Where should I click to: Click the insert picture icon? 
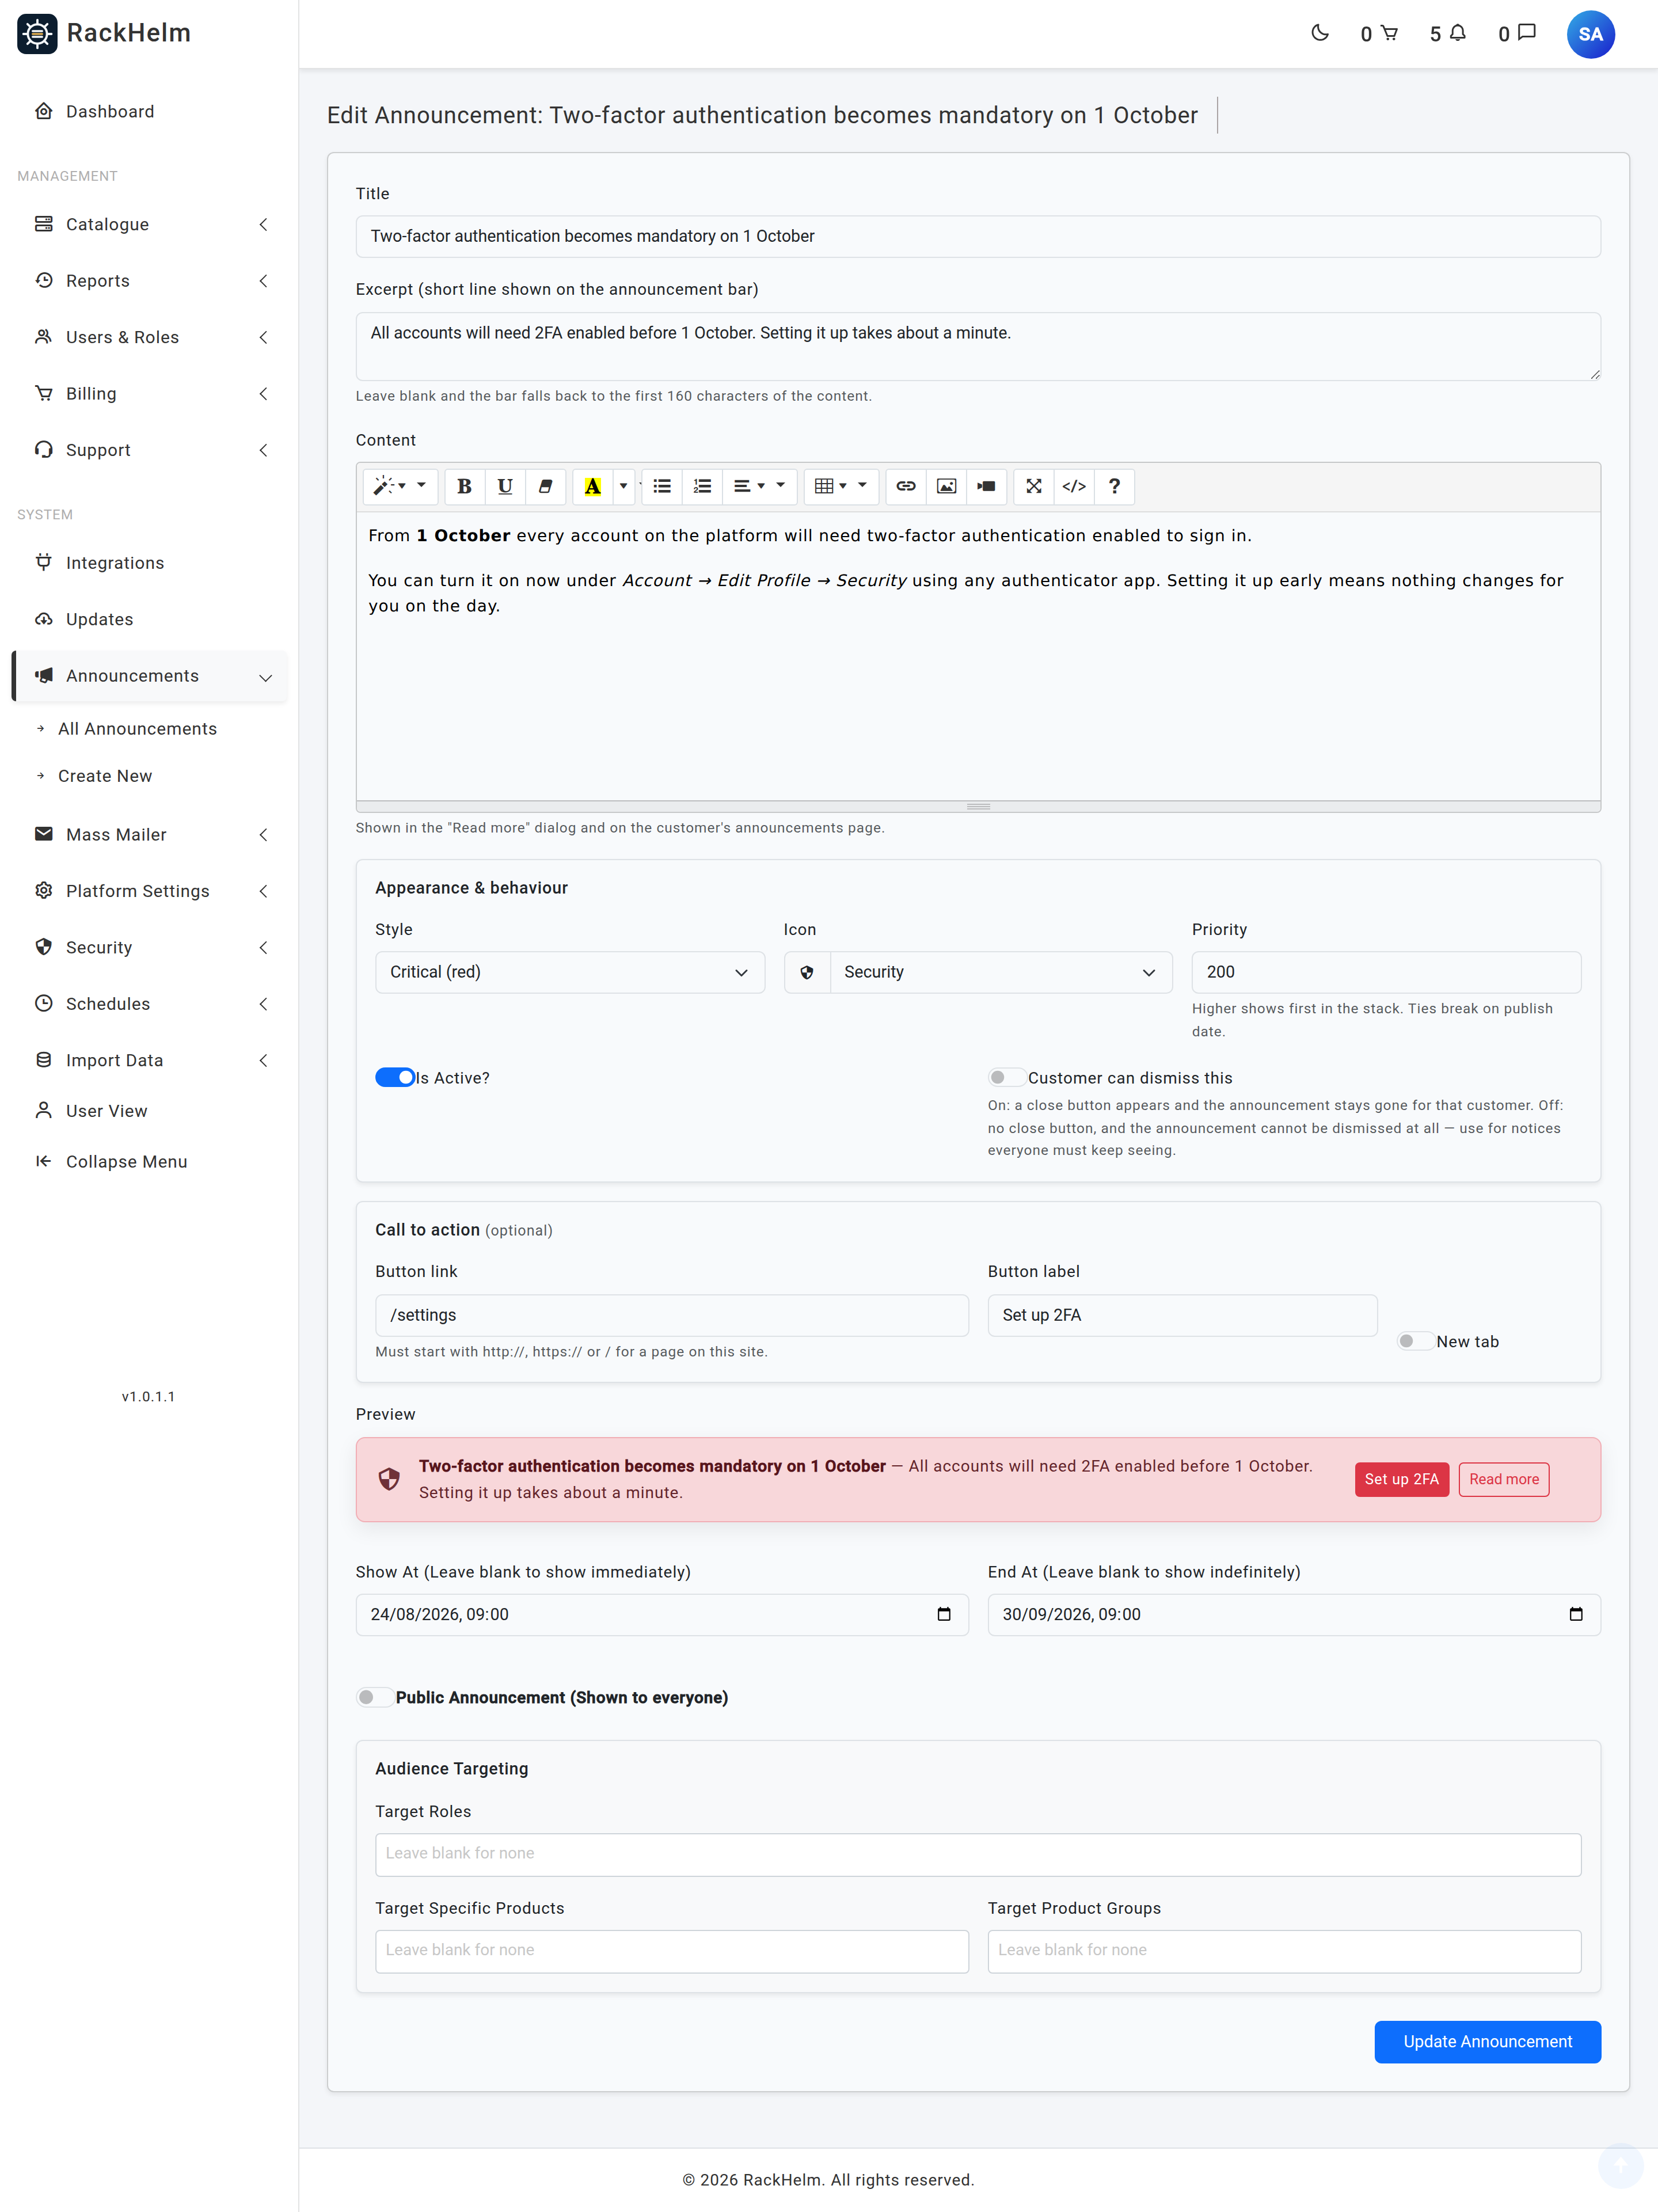click(x=946, y=486)
